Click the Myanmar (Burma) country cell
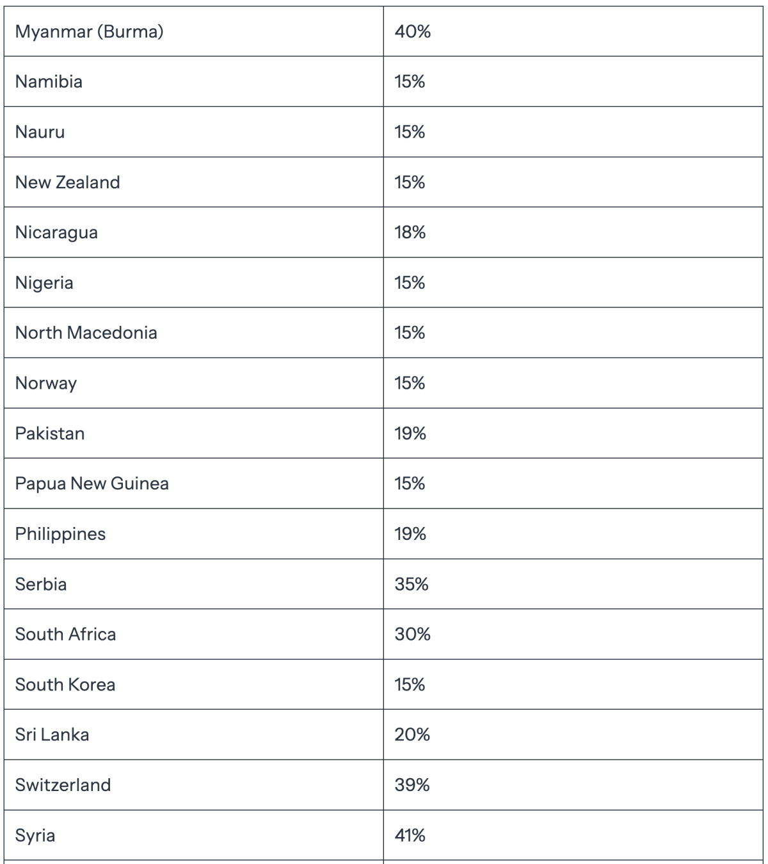The image size is (768, 864). click(193, 31)
